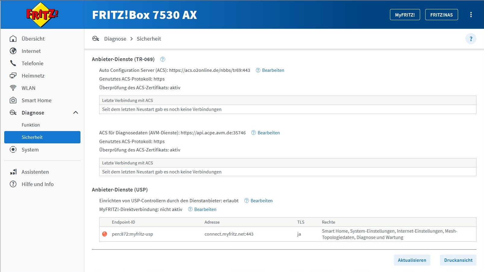Click Bearbeiten for ACS für Diagnosedaten
This screenshot has width=484, height=272.
tap(269, 133)
